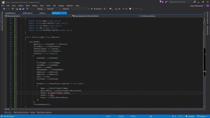Open IIS Express run target dropdown arrow
The height and width of the screenshot is (118, 210).
(x=102, y=9)
